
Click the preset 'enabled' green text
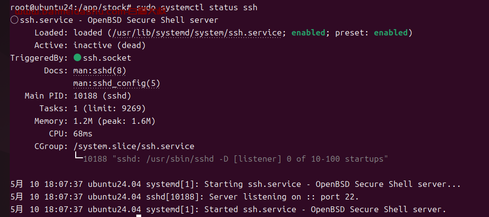(x=391, y=33)
